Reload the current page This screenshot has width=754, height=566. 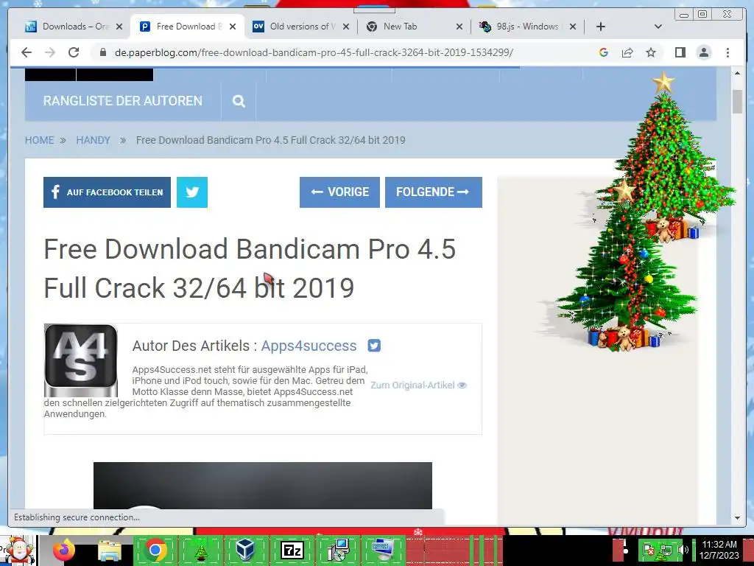click(x=74, y=52)
